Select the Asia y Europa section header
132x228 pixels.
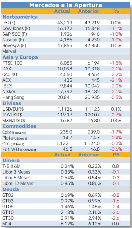[x=20, y=57]
